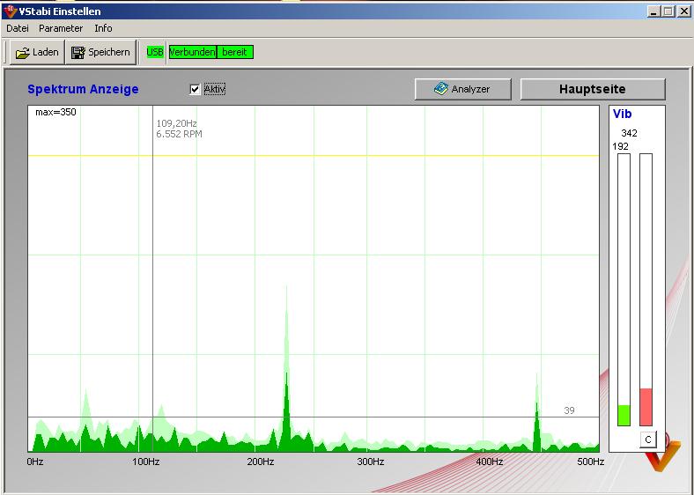The image size is (694, 495).
Task: Open the Info menu
Action: click(103, 28)
